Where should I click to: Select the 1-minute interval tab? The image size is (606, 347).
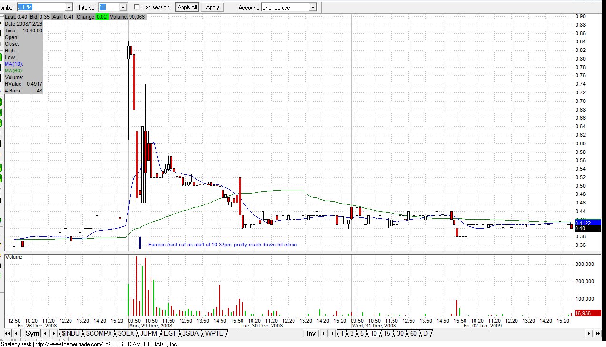tap(343, 334)
